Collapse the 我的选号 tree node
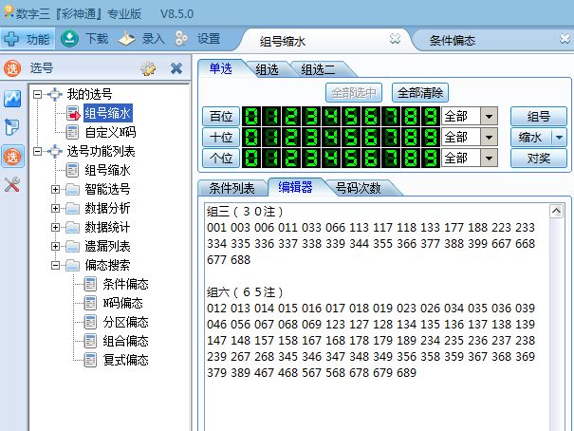Image resolution: width=574 pixels, height=431 pixels. pos(38,94)
